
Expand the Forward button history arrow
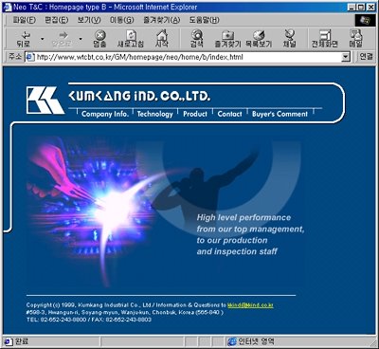click(81, 39)
